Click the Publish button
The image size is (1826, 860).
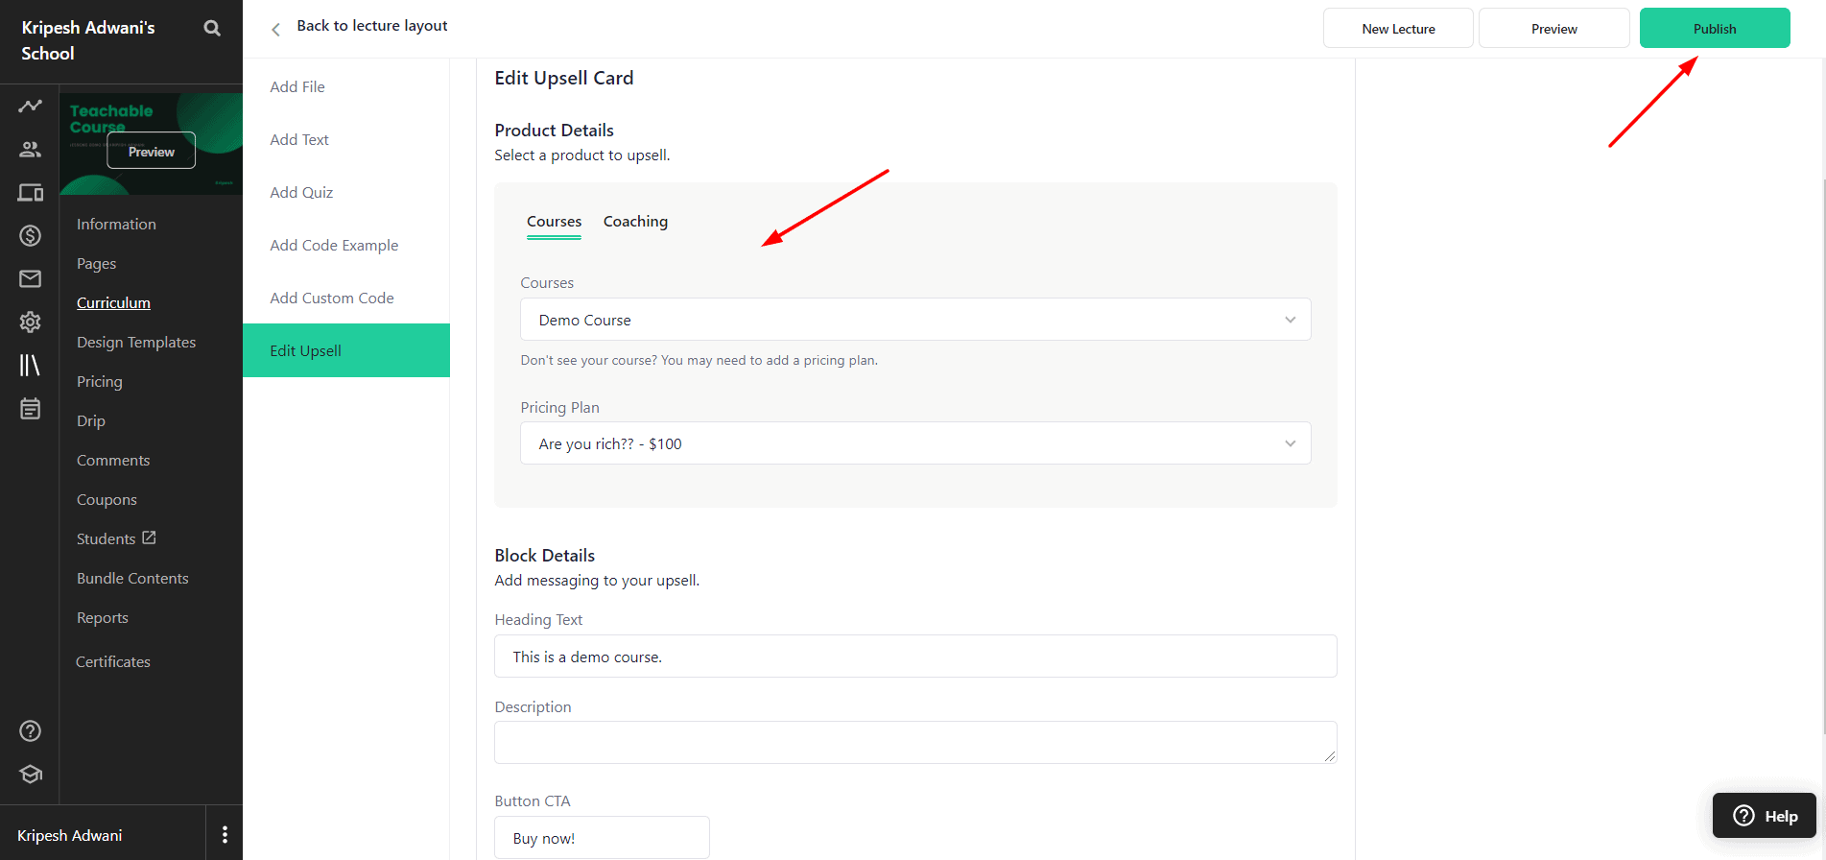1714,29
